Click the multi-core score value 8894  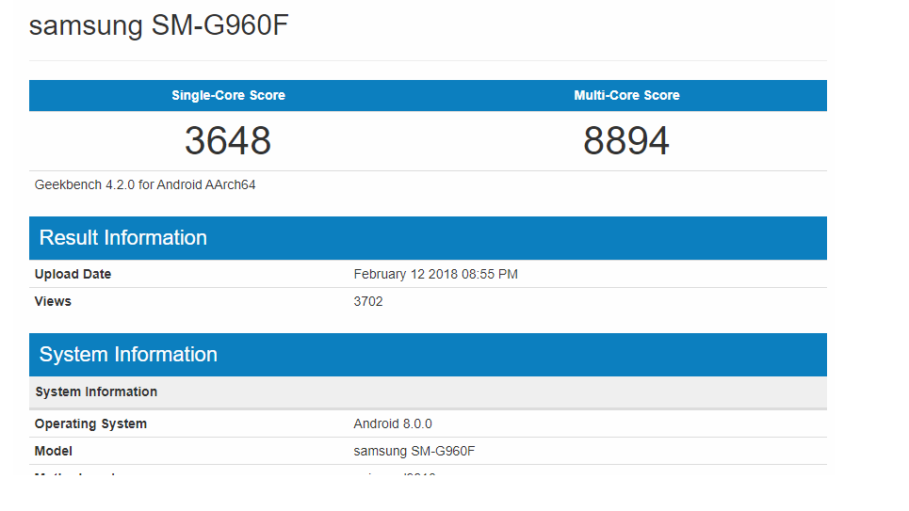[626, 141]
